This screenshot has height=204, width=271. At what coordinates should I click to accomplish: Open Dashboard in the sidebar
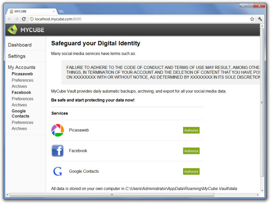(x=20, y=45)
